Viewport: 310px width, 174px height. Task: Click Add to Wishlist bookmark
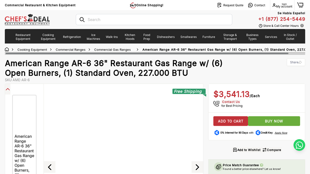[235, 150]
